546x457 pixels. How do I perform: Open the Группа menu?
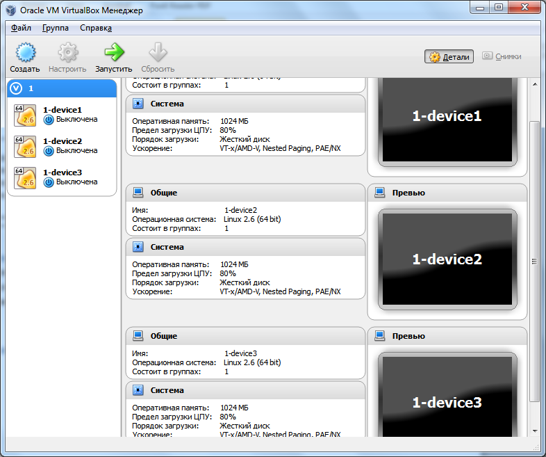pyautogui.click(x=56, y=28)
